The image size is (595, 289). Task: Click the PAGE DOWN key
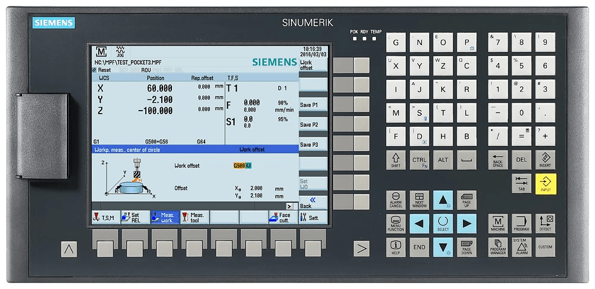click(x=466, y=247)
